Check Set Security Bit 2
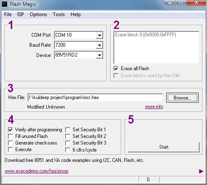The image size is (207, 185). pos(68,136)
